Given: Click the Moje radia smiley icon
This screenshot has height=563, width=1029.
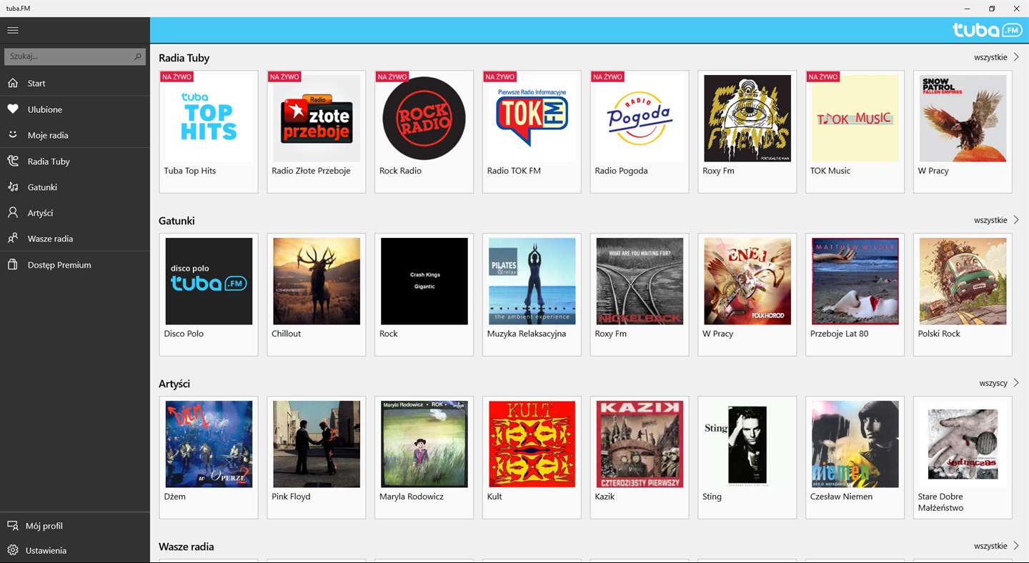Looking at the screenshot, I should (13, 134).
